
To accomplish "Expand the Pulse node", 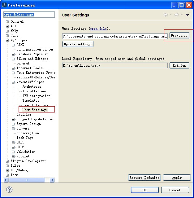I will pos(7,166).
